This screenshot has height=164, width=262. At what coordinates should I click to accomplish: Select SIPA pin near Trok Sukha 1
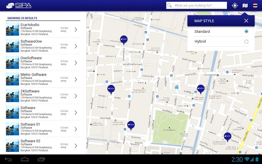pos(111,89)
